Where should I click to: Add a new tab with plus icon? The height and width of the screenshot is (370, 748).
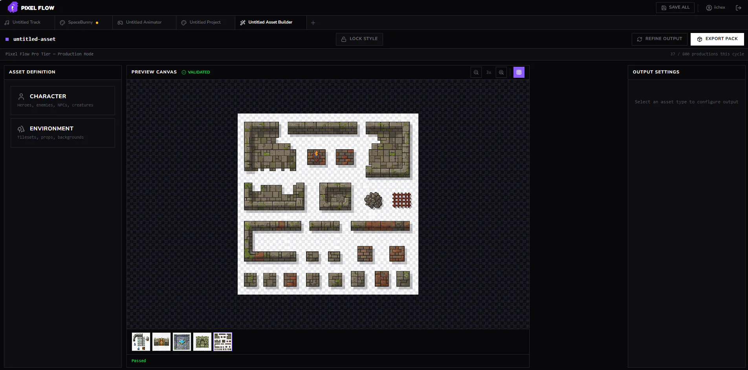(x=313, y=23)
